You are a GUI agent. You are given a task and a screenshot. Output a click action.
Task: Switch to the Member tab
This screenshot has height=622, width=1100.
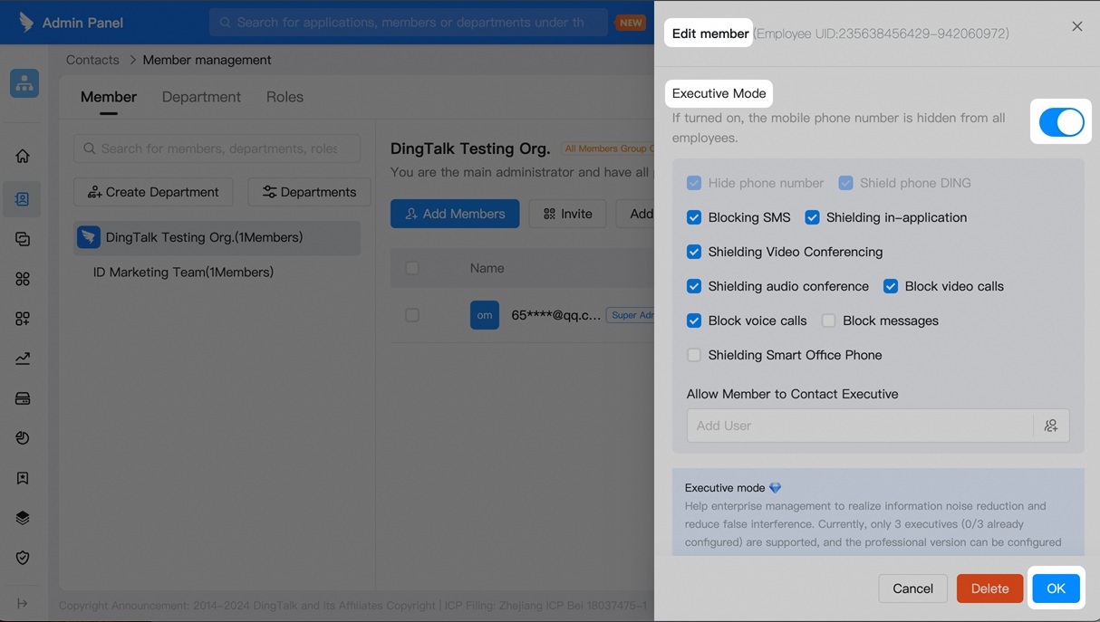pyautogui.click(x=109, y=97)
